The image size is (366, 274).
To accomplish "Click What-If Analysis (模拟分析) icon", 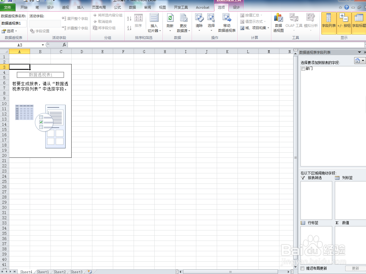I will pyautogui.click(x=311, y=18).
